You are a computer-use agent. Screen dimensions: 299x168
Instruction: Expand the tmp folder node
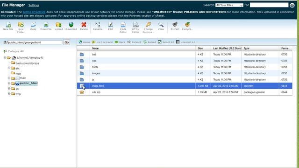[x=9, y=93]
